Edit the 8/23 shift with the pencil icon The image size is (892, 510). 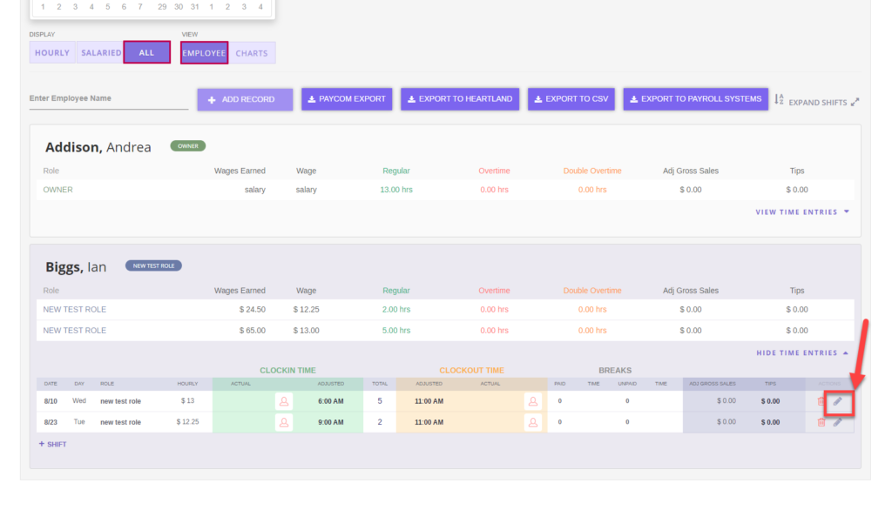click(839, 421)
